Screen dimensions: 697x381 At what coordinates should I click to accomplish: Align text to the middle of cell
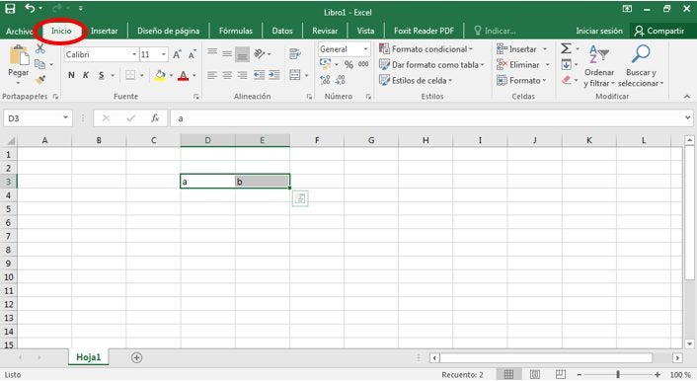(x=227, y=54)
